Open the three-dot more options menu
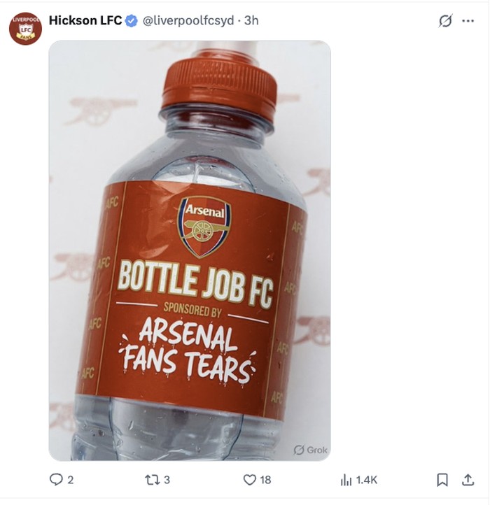The width and height of the screenshot is (490, 505). [x=468, y=21]
